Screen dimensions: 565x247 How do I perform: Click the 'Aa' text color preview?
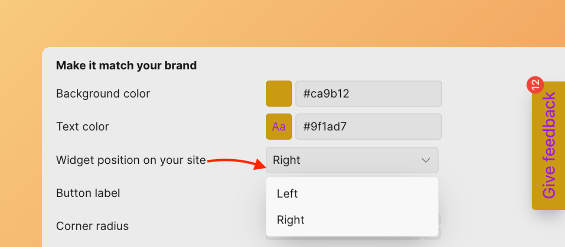pyautogui.click(x=279, y=127)
